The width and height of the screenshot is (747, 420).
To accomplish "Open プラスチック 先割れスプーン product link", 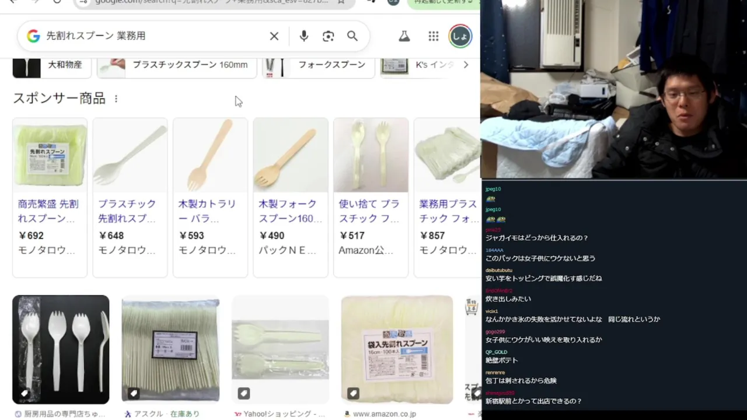I will point(127,211).
